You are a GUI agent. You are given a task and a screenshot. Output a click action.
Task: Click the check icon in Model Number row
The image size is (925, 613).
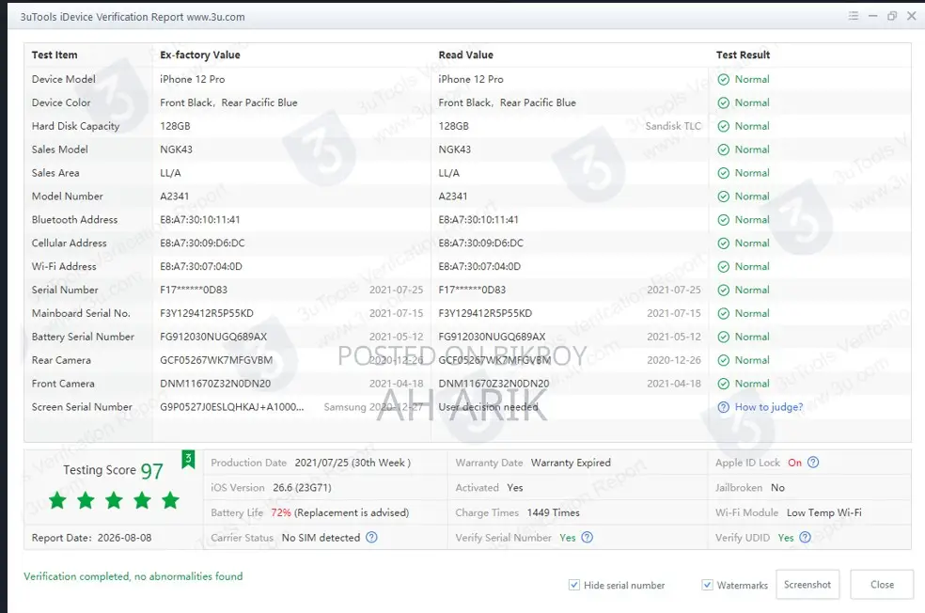(723, 196)
